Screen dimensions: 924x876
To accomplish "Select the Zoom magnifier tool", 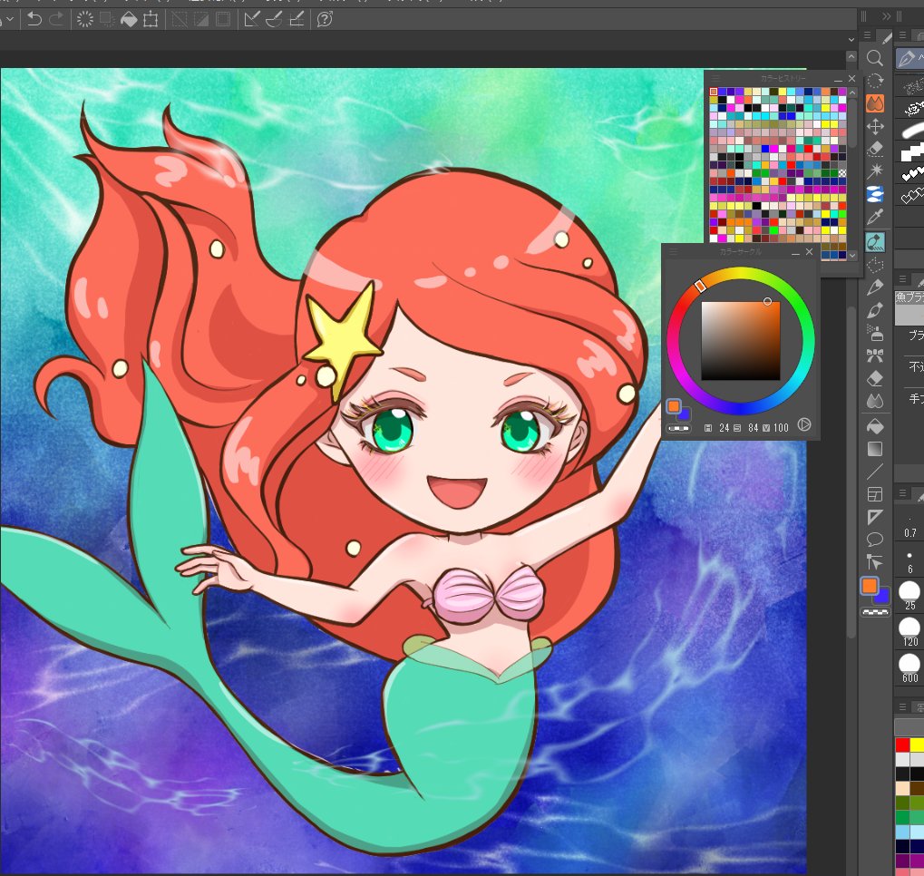I will pyautogui.click(x=875, y=58).
